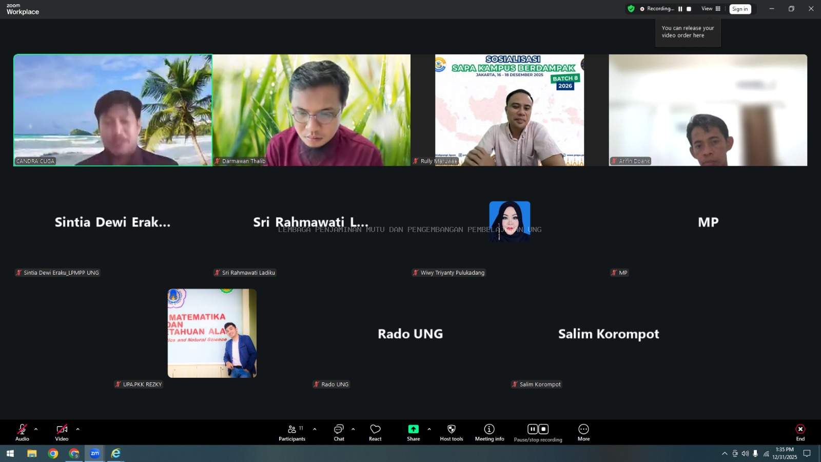Pause recording in bottom toolbar
This screenshot has height=462, width=821.
(533, 429)
